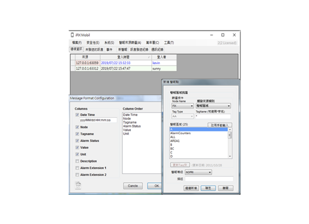Click the iFIX Mobil phone icon in the title bar
Viewport: 309px width, 224px height.
point(72,35)
